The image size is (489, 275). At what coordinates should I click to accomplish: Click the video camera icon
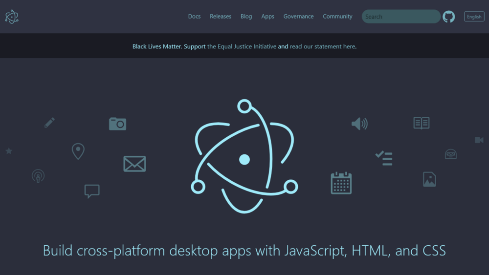(x=479, y=140)
